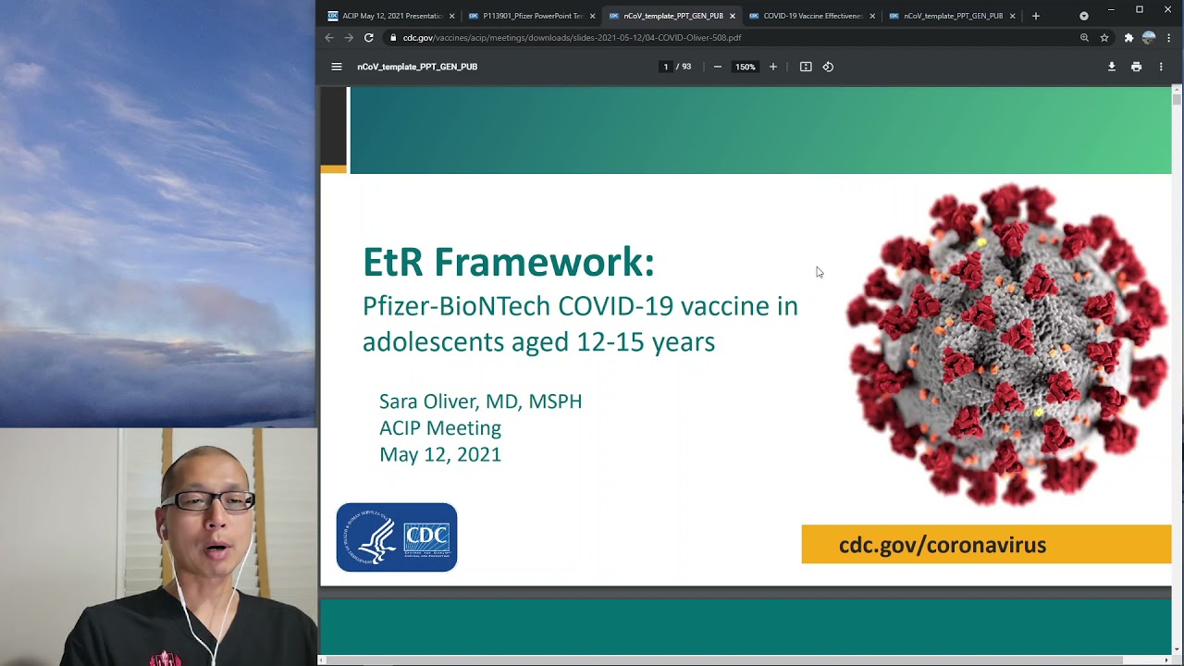Viewport: 1184px width, 666px height.
Task: Open the PDF viewer more actions menu
Action: point(1161,67)
